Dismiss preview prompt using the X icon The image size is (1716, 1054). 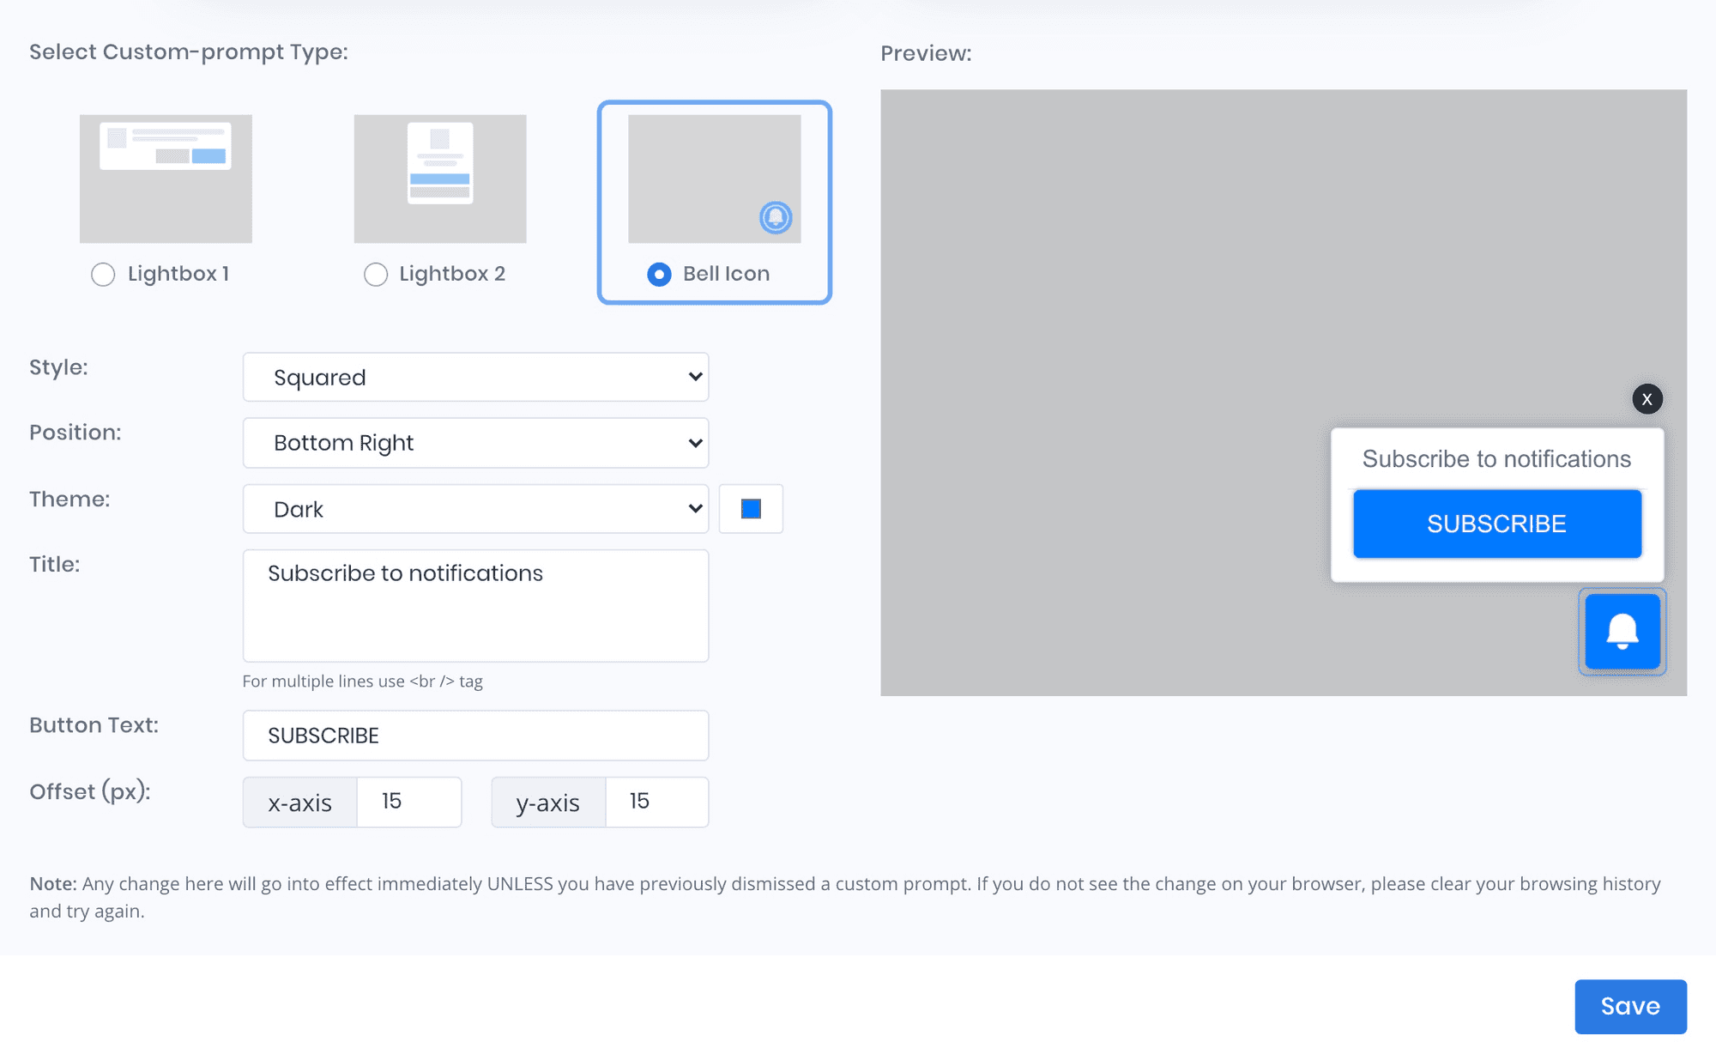1647,398
